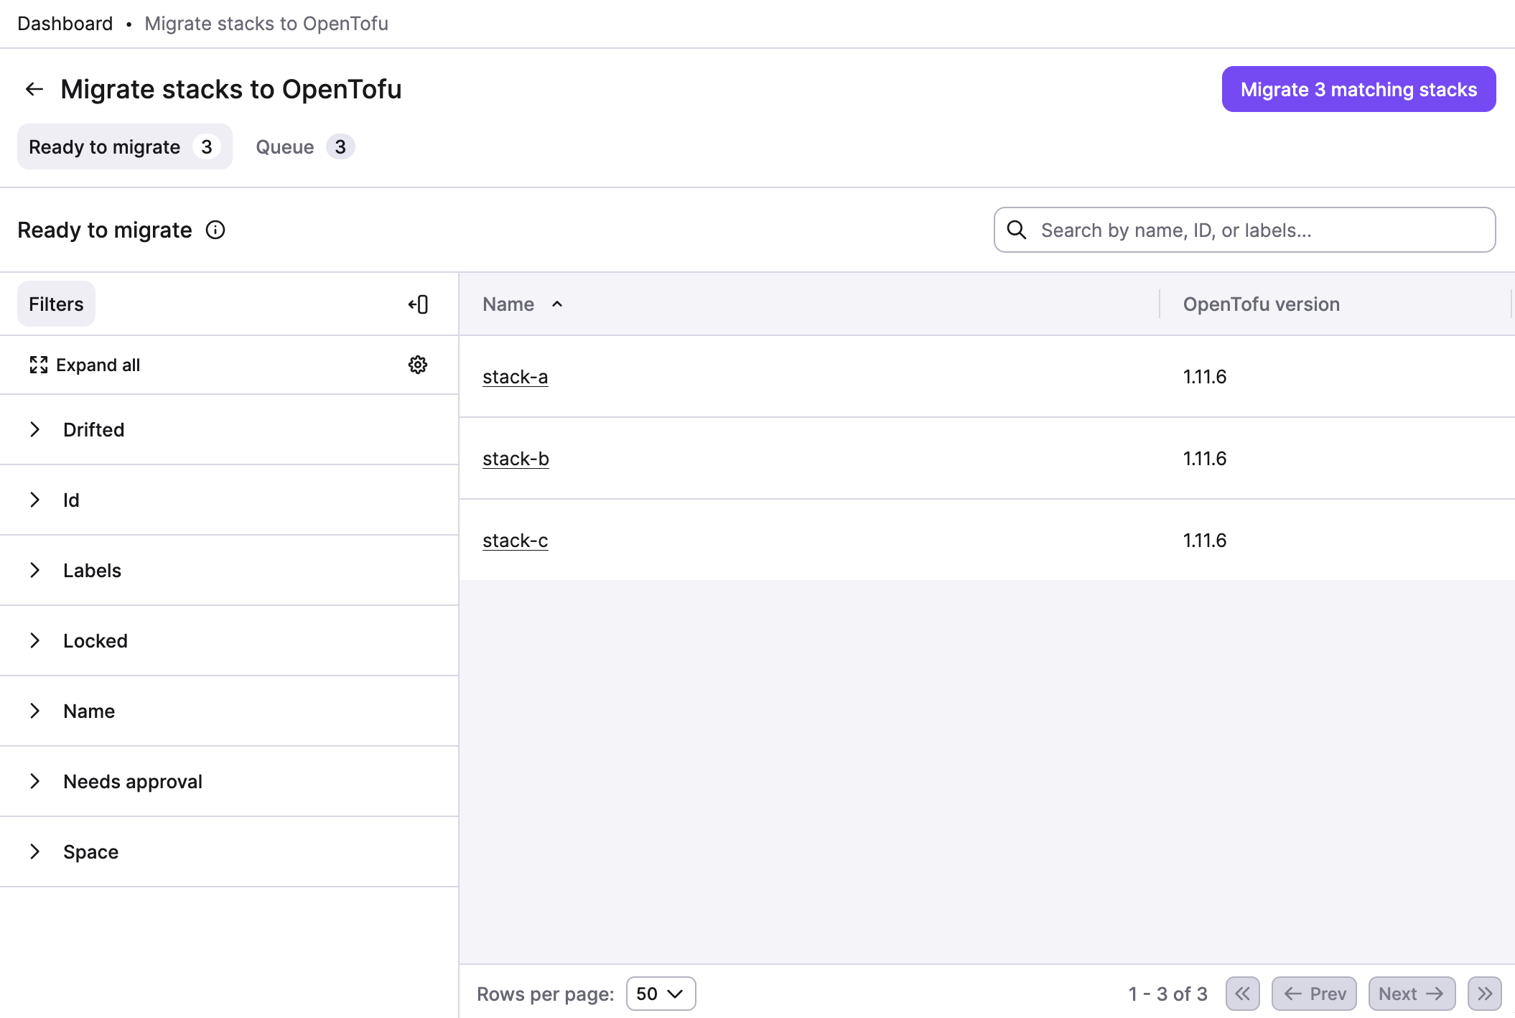Click version 1.11.6 in stack-b row

1205,459
